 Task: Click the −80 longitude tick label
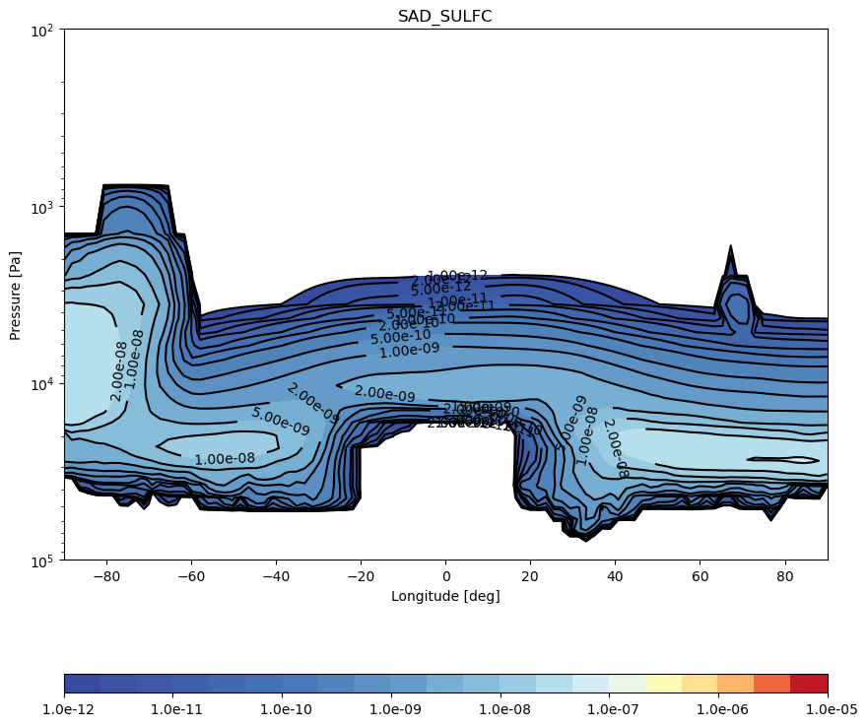(106, 576)
